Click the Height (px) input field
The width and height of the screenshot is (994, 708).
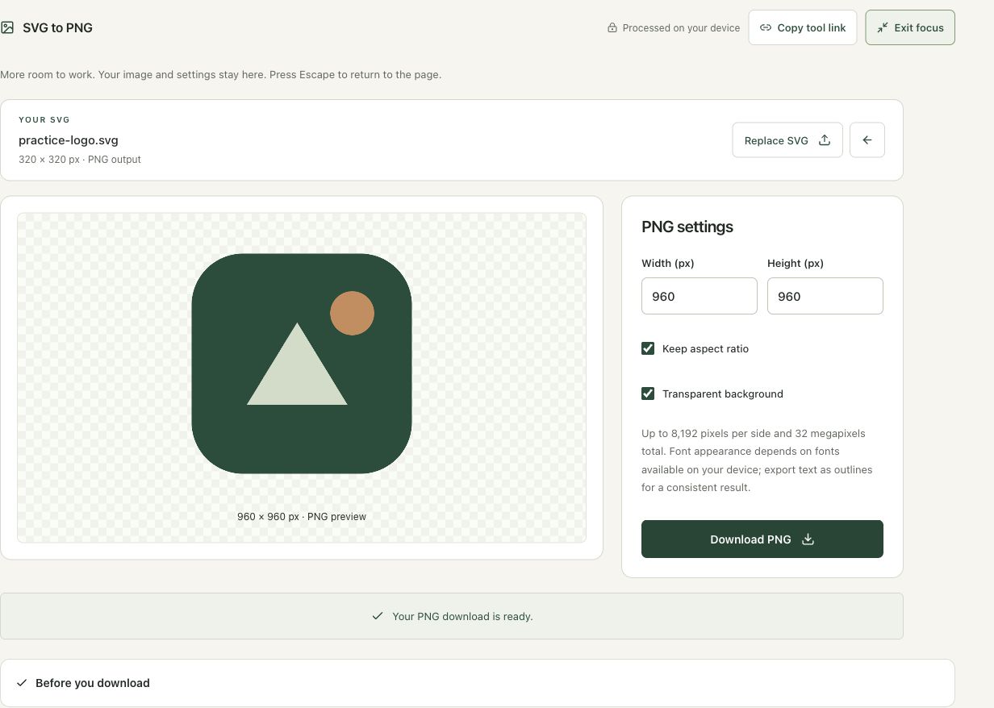point(825,297)
